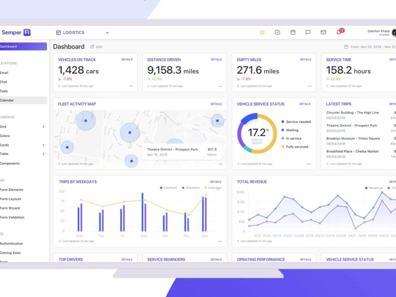This screenshot has width=396, height=297.
Task: Open Zeeshan Khalid user menu
Action: tap(382, 32)
